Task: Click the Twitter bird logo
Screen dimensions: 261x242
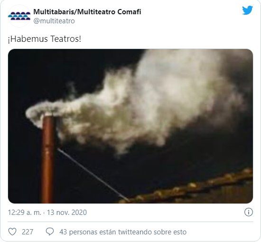Action: pyautogui.click(x=247, y=10)
